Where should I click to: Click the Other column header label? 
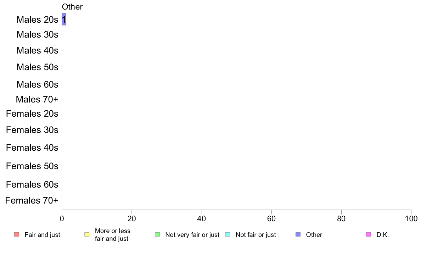click(72, 7)
